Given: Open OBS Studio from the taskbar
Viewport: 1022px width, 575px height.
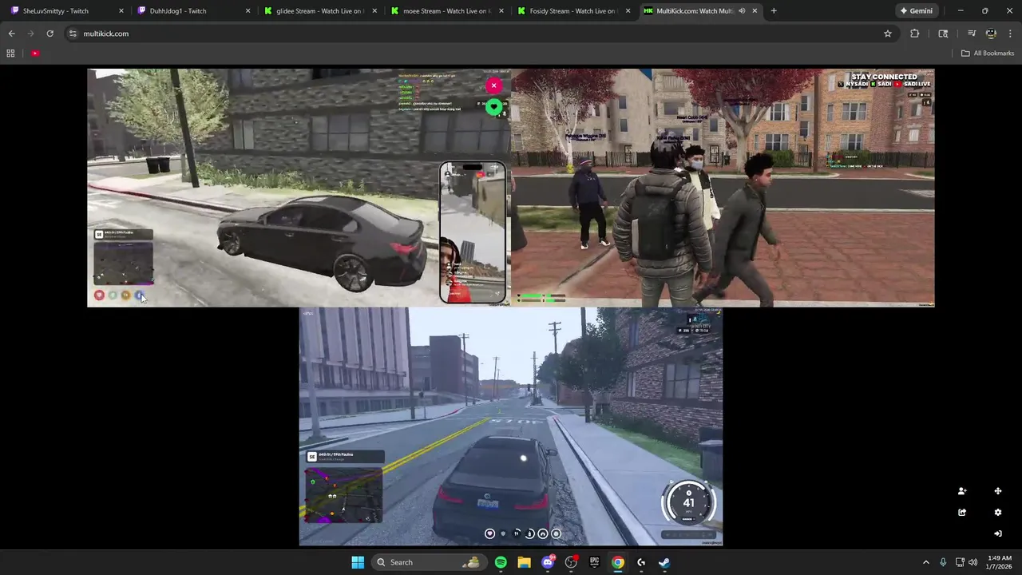Looking at the screenshot, I should click(x=571, y=562).
